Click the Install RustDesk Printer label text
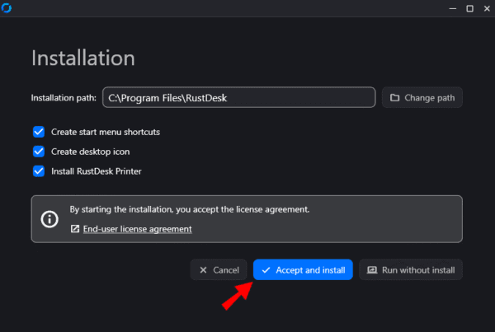The height and width of the screenshot is (332, 495). point(97,171)
